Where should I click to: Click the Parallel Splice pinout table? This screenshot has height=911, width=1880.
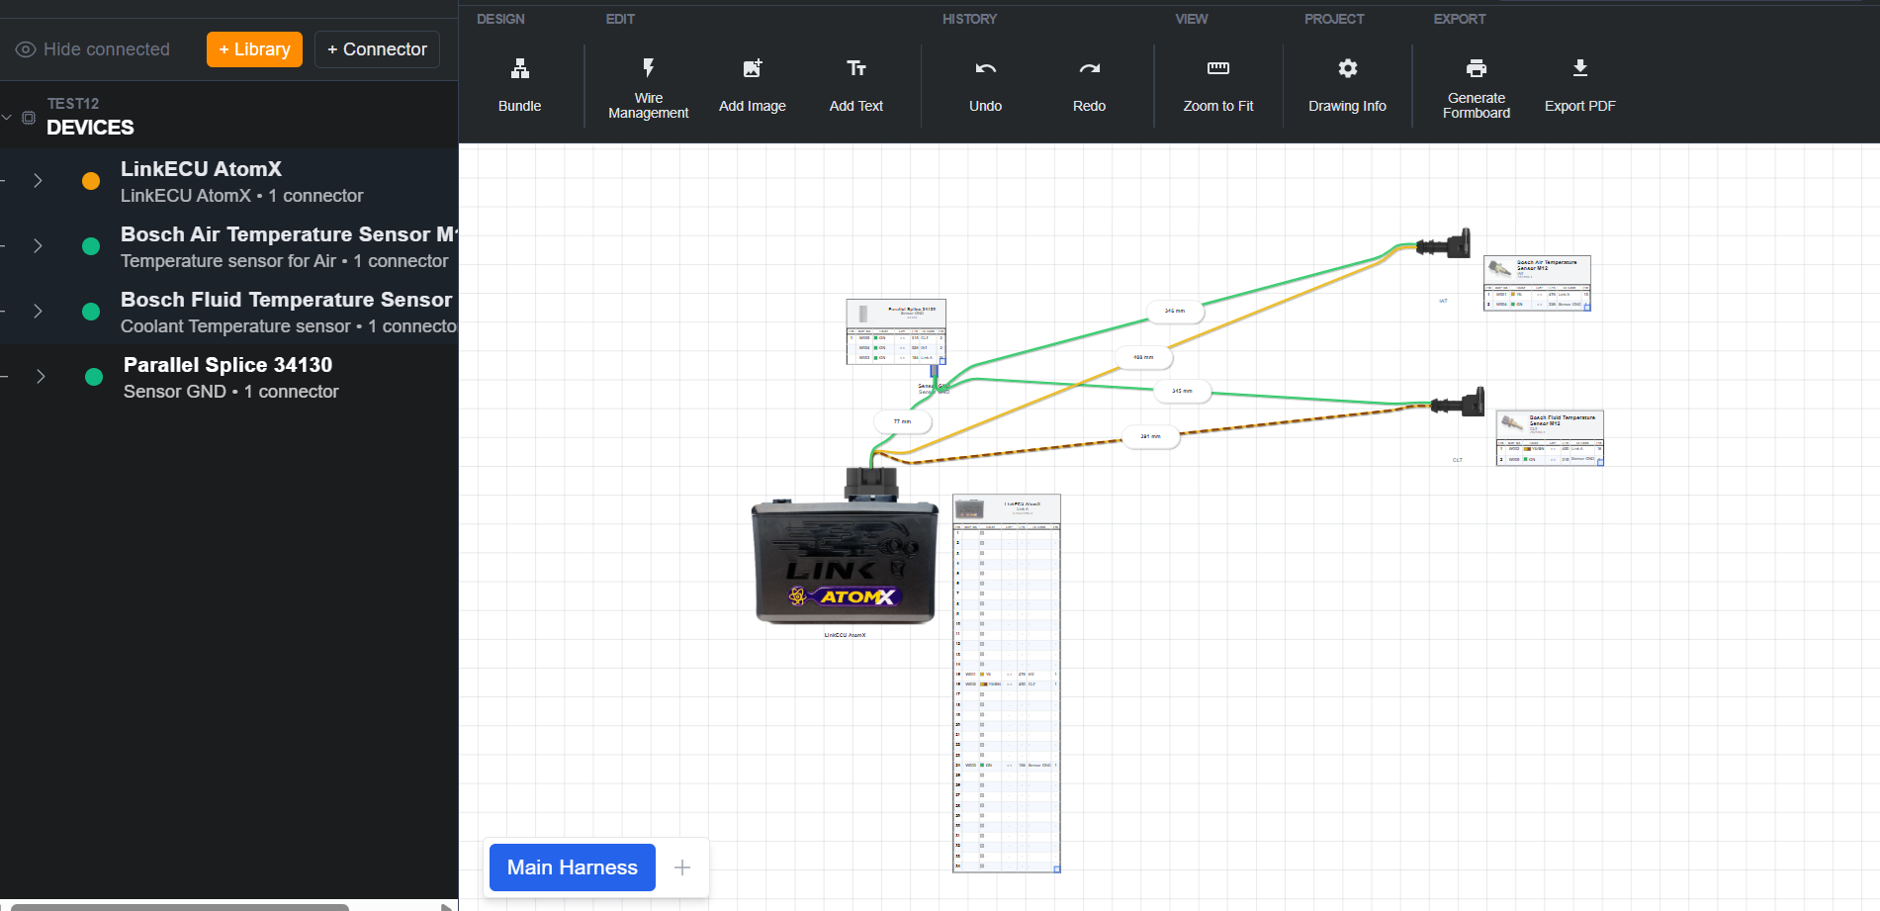[896, 331]
